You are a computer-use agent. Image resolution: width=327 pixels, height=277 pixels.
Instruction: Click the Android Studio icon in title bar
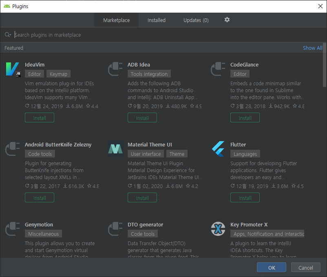tap(7, 6)
